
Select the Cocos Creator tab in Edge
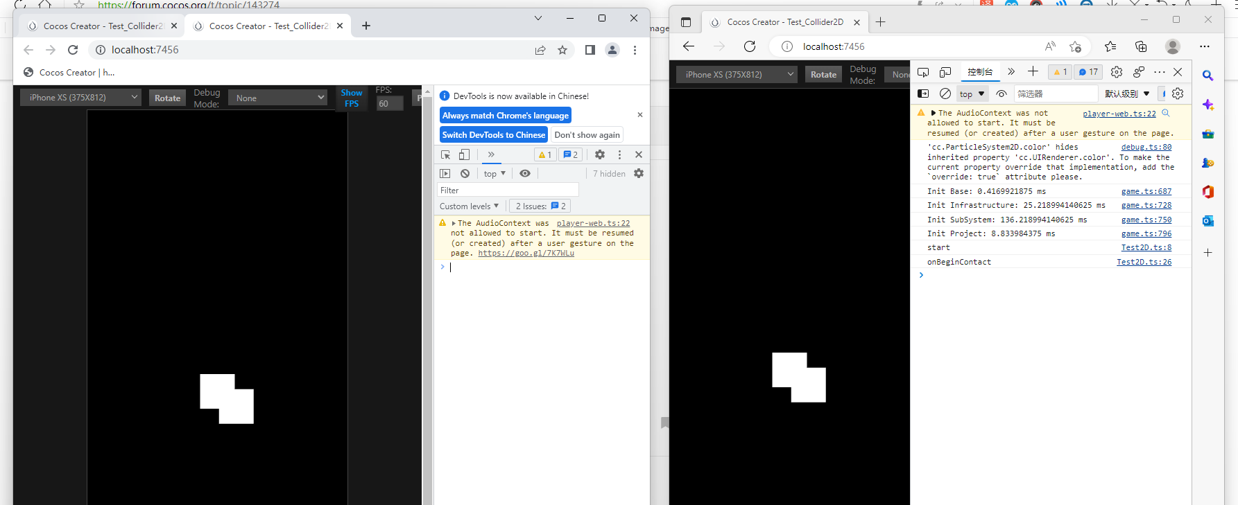pos(784,22)
